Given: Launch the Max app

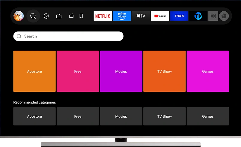Looking at the screenshot, I should click(x=179, y=16).
